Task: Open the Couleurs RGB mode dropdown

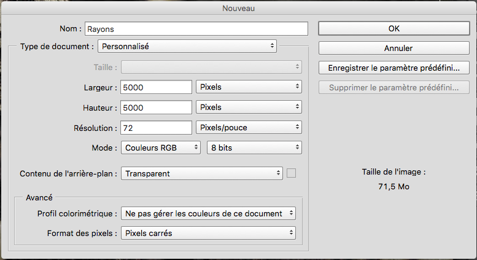Action: (161, 148)
